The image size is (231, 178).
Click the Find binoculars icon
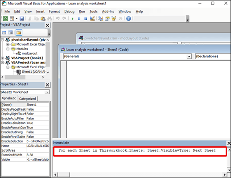point(50,19)
